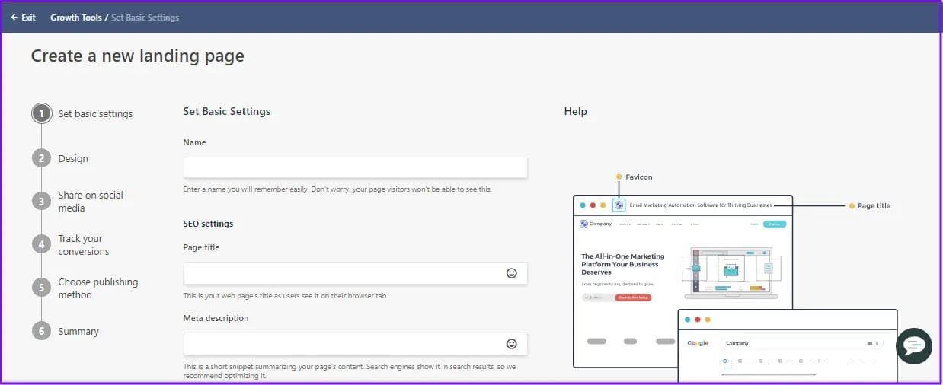Click Set Basic Settings breadcrumb text

145,17
